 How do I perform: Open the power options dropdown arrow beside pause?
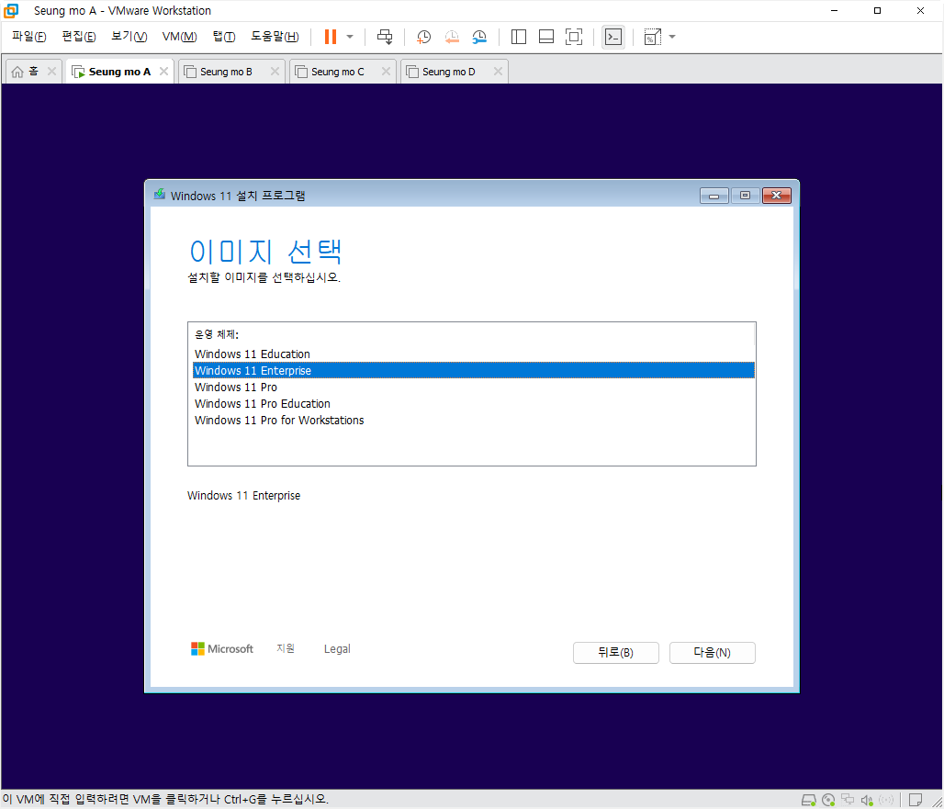[x=350, y=37]
